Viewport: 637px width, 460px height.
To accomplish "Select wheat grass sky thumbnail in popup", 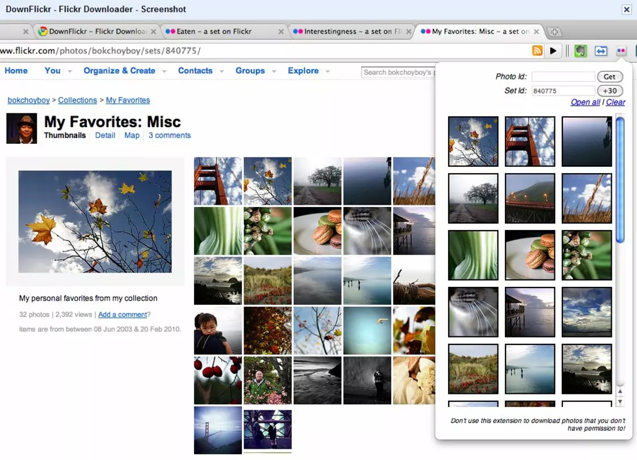I will [x=586, y=198].
